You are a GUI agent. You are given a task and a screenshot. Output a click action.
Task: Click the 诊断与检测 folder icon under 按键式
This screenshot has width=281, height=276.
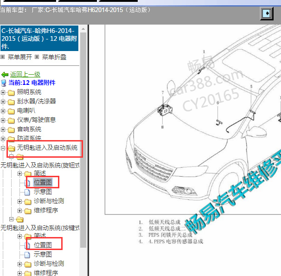28,264
